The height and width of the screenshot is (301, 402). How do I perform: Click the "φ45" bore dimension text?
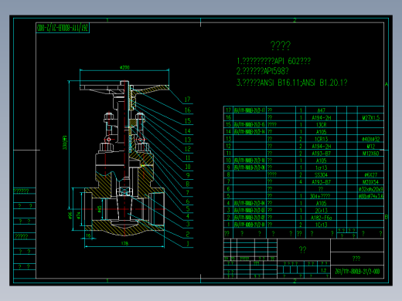pyautogui.click(x=100, y=209)
